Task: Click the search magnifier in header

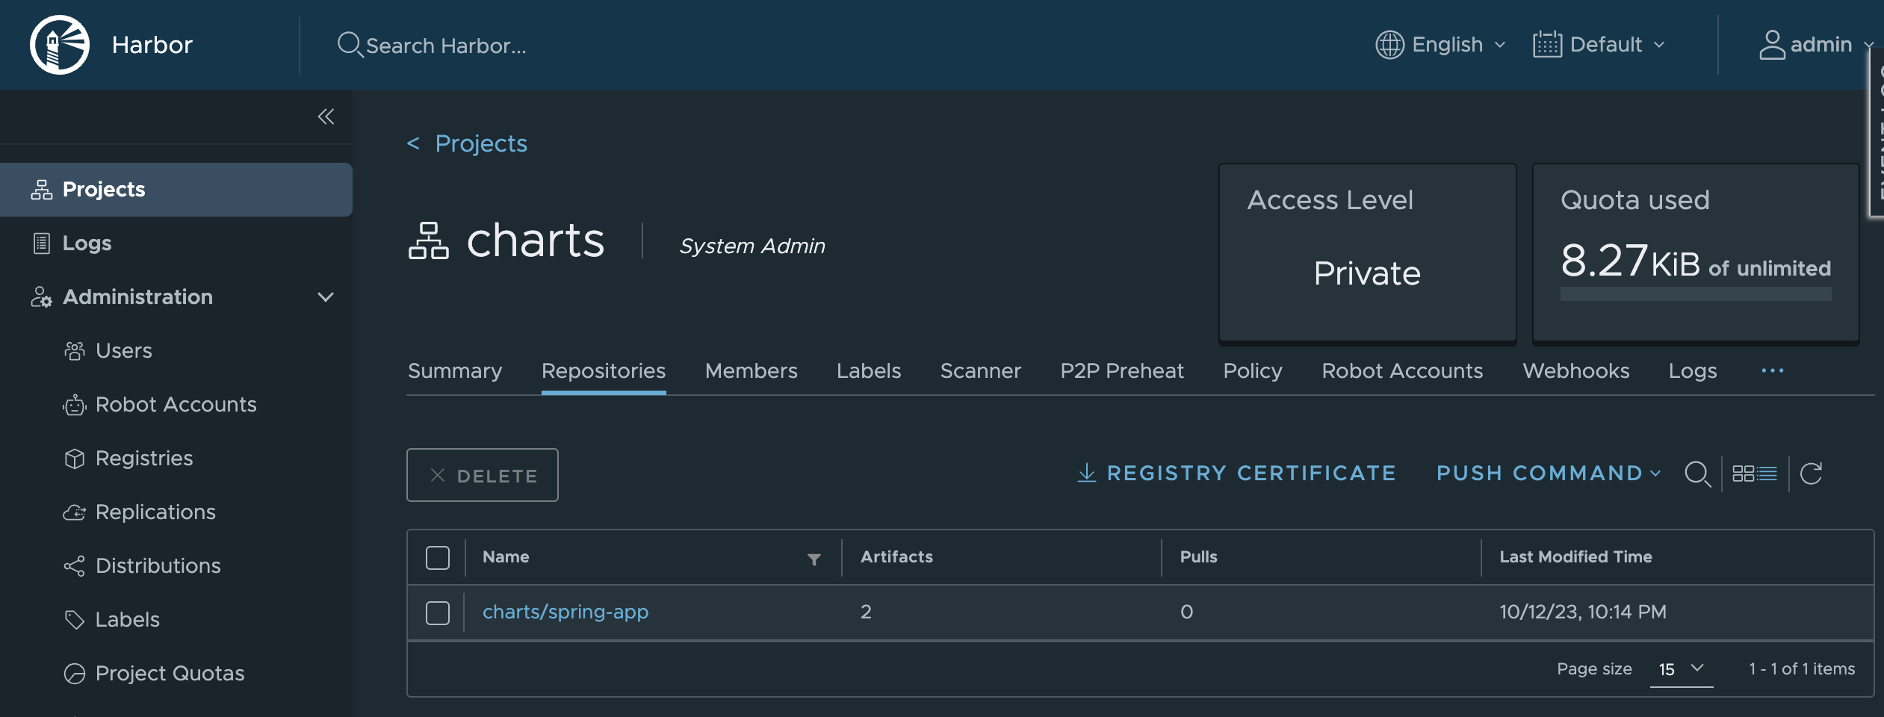Action: [350, 45]
